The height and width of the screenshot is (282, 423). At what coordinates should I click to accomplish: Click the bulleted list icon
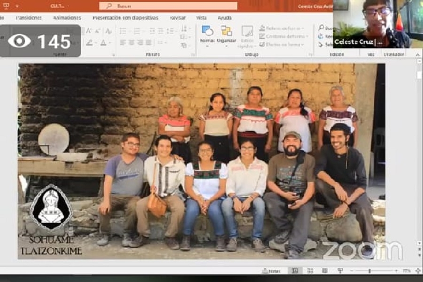click(x=123, y=31)
